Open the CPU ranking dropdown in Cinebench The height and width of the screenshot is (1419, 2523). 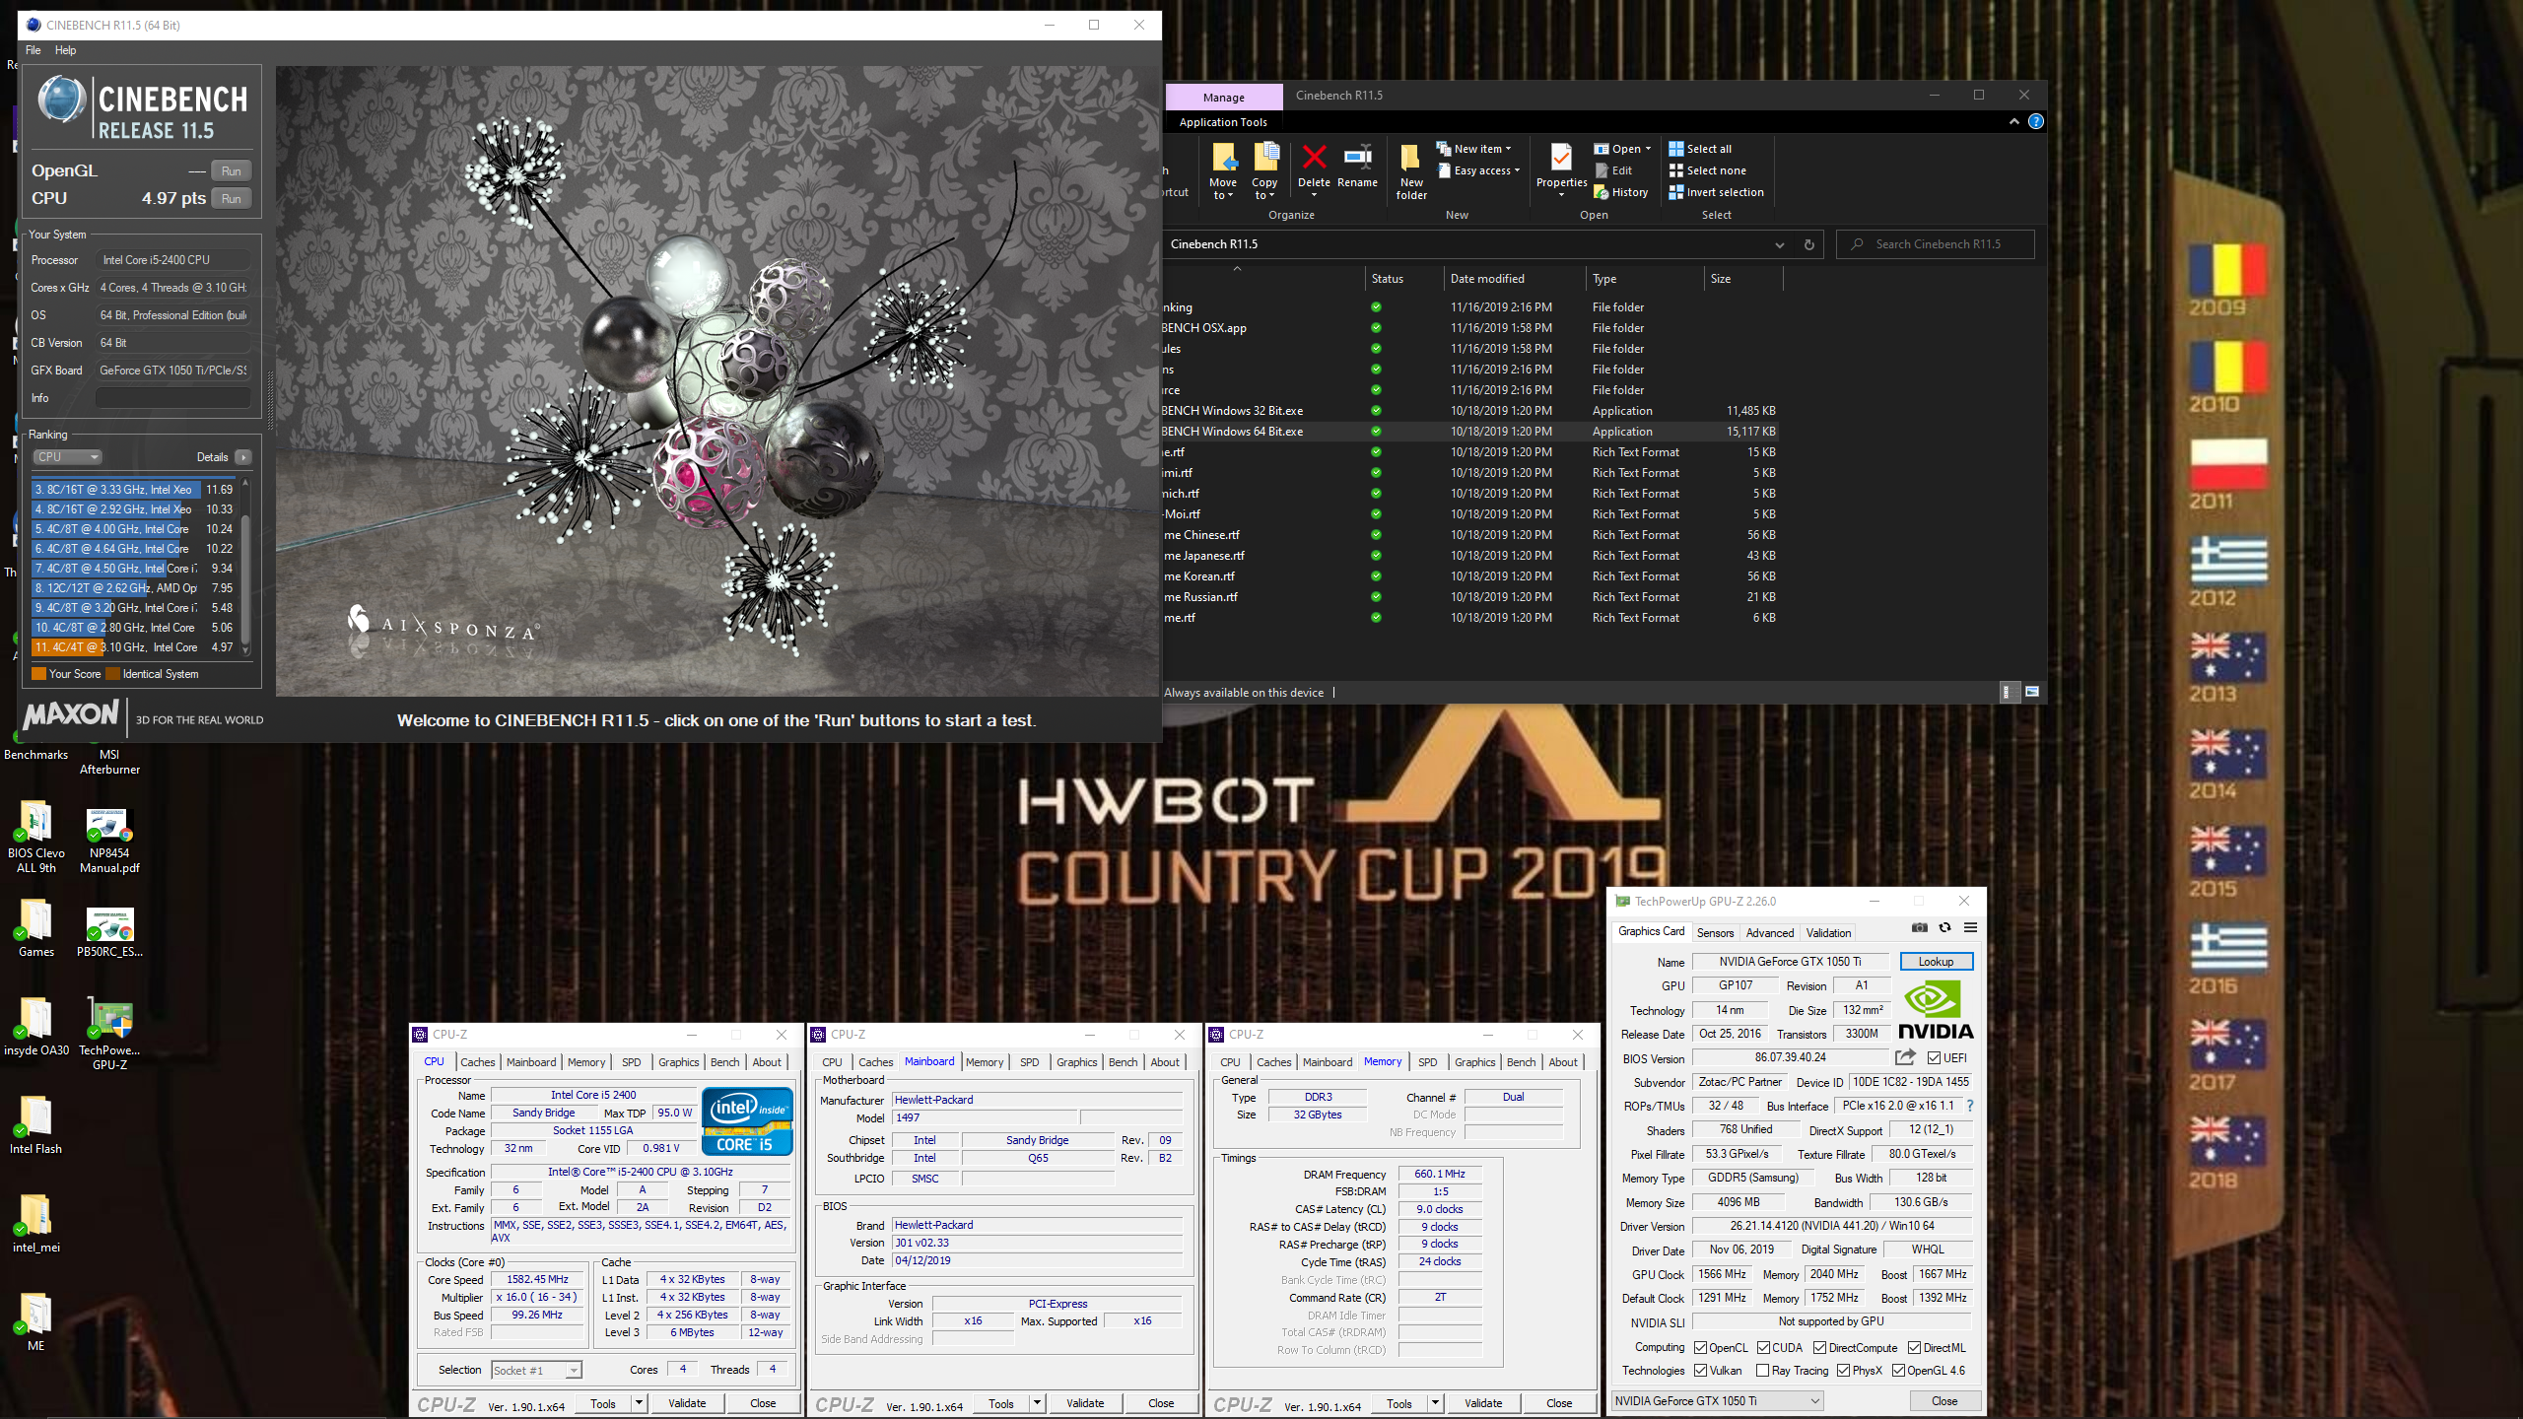click(x=68, y=457)
